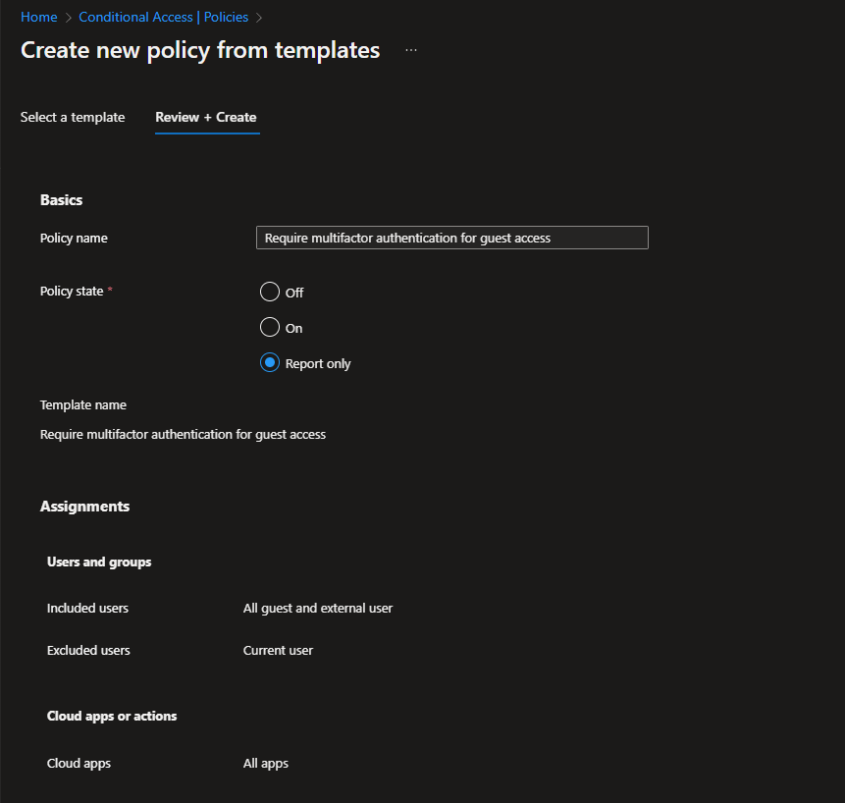Set policy state to On
Screen dimensions: 845x803
coord(270,328)
